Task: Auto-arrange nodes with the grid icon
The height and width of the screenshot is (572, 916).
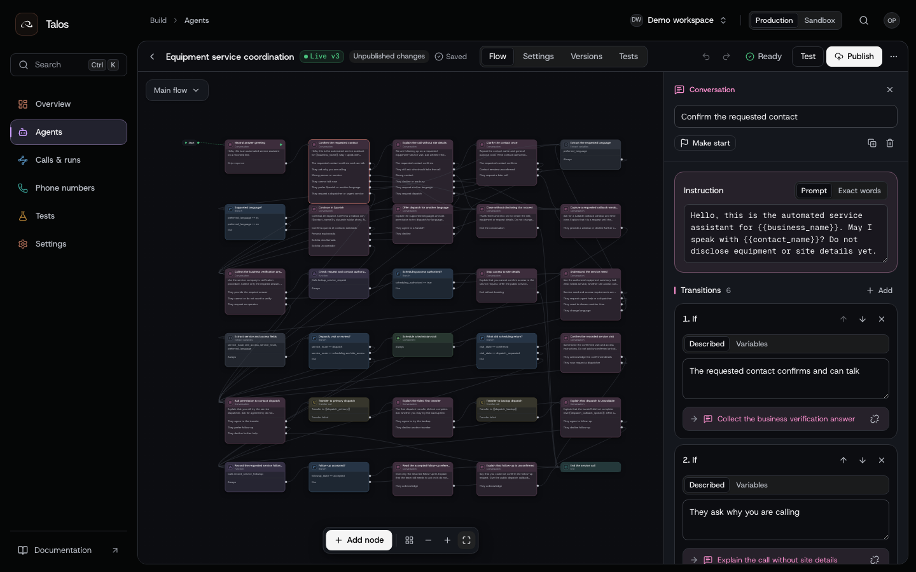Action: point(409,540)
